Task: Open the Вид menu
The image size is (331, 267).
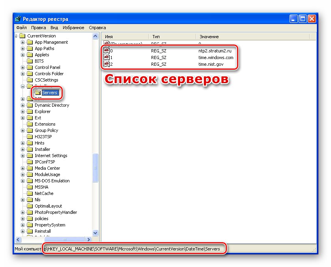Action: [54, 28]
